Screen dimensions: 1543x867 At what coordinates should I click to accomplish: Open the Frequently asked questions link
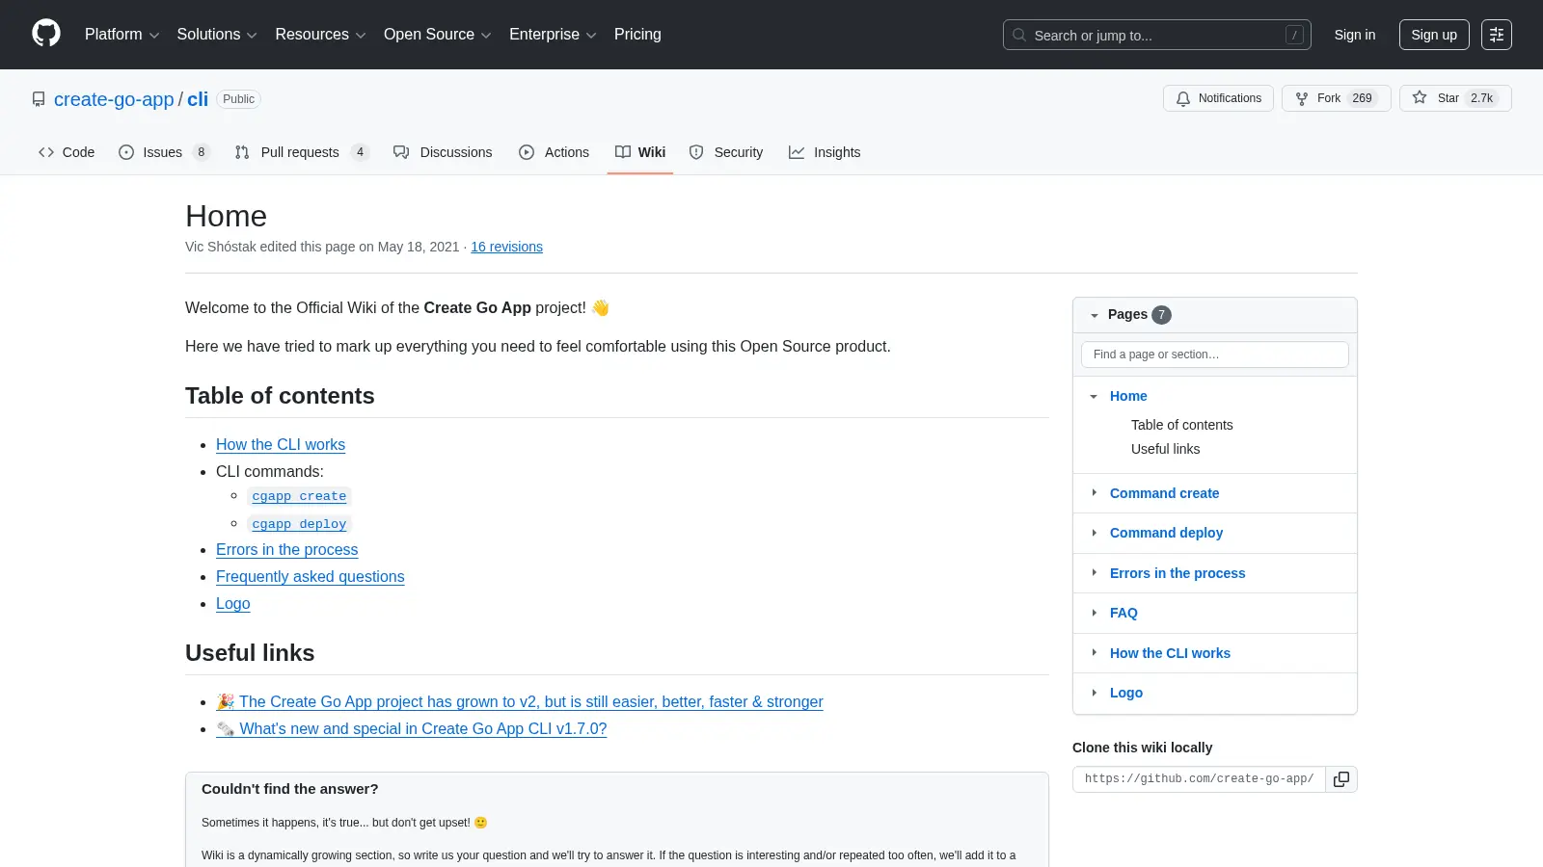point(311,576)
